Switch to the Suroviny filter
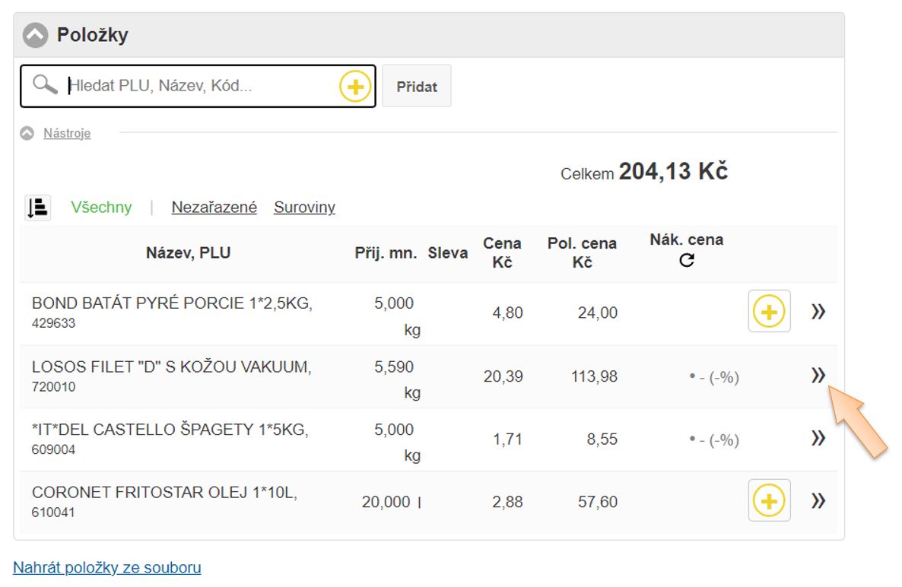The image size is (902, 587). pyautogui.click(x=304, y=207)
